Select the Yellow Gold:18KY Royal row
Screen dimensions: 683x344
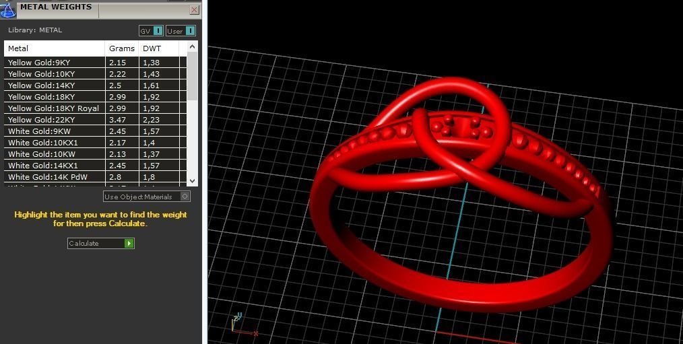[x=96, y=108]
